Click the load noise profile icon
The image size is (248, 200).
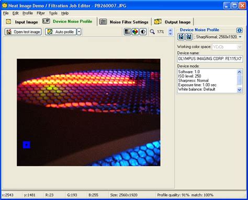tap(181, 37)
